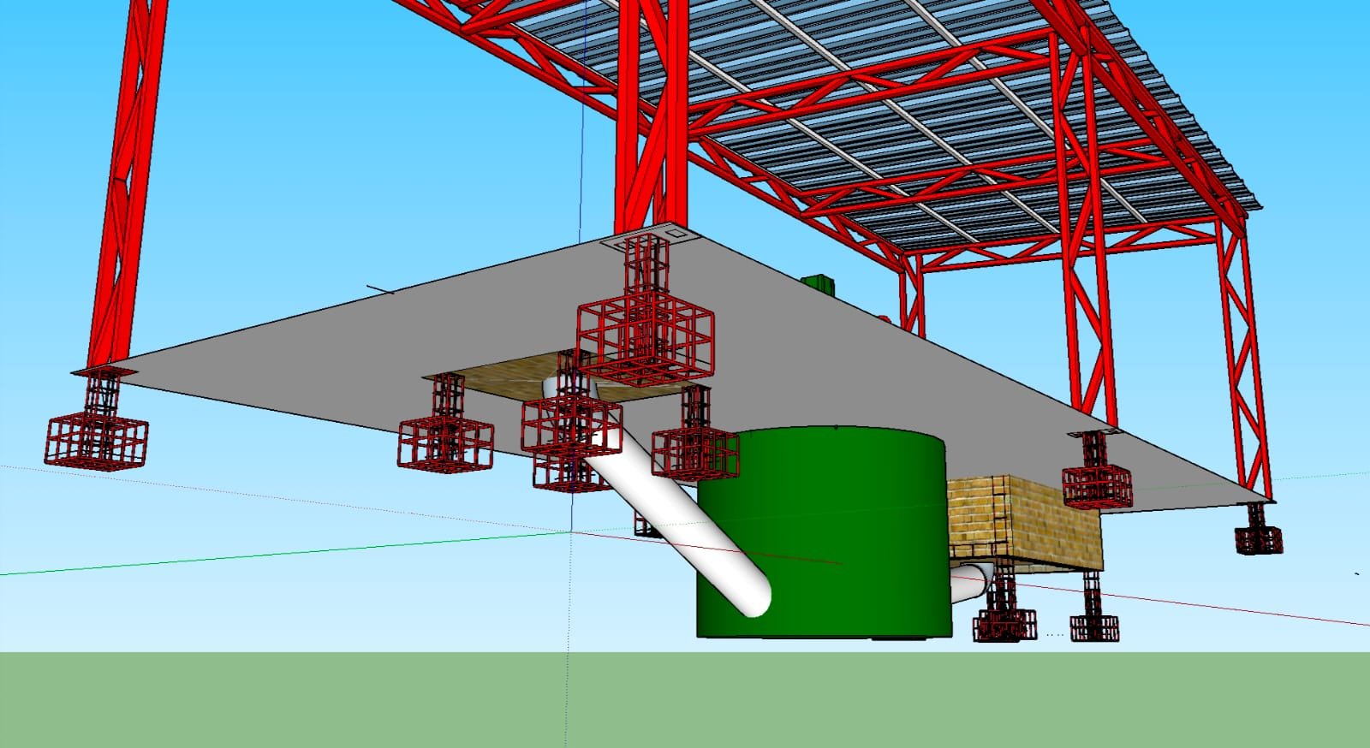The height and width of the screenshot is (748, 1370).
Task: Click the rebar cage under left column
Action: (x=96, y=441)
